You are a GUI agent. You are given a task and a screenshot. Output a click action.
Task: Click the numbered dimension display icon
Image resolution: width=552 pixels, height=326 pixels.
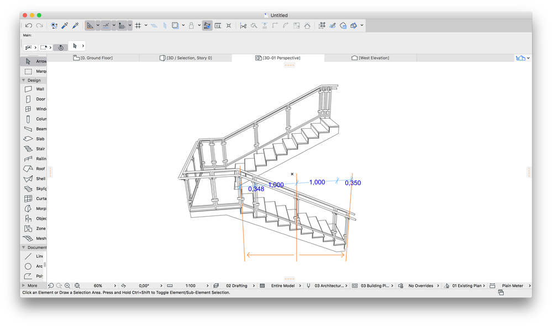coord(218,25)
